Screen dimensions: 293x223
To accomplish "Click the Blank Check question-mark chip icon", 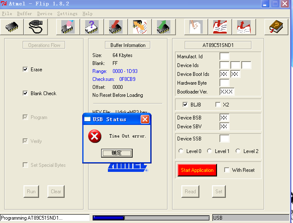I will 92,27.
